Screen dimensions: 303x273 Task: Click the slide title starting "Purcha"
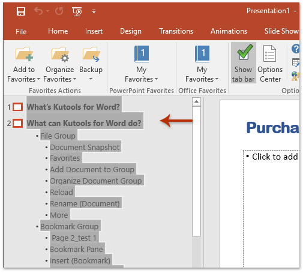point(273,128)
